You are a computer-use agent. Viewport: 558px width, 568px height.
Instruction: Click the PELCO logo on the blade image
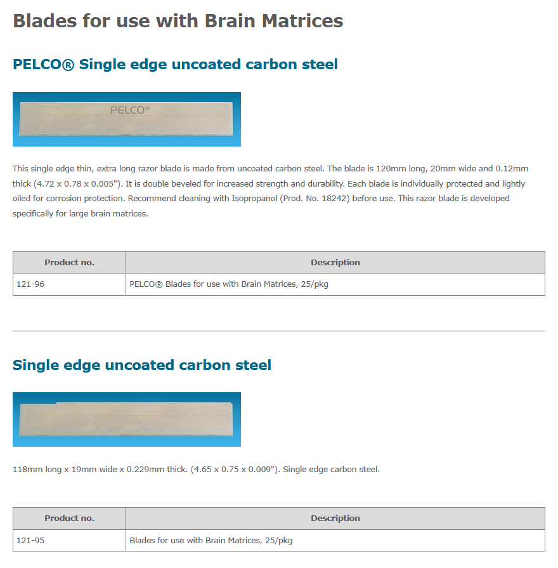pos(130,110)
